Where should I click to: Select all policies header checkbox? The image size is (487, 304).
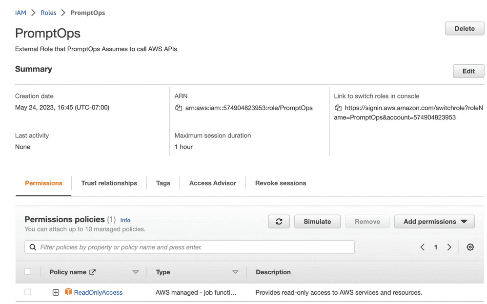28,272
